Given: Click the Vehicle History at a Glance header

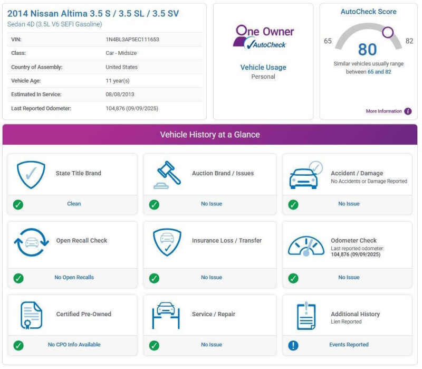Looking at the screenshot, I should pyautogui.click(x=210, y=135).
